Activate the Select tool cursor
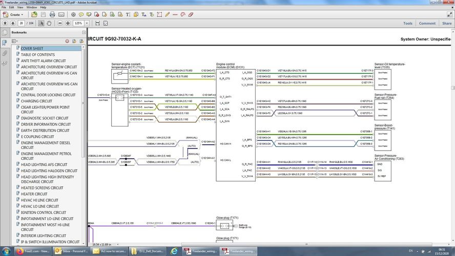This screenshot has height=256, width=455. pos(41,23)
